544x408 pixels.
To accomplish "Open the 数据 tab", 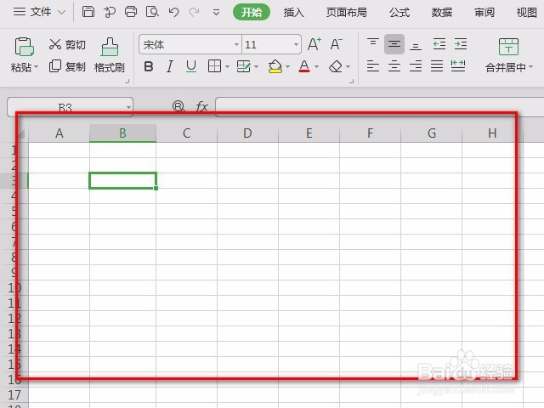I will coord(442,13).
